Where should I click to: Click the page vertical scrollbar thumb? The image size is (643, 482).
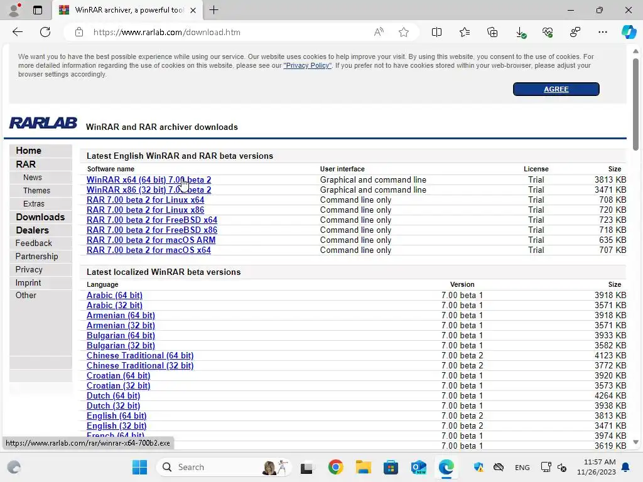(x=635, y=105)
